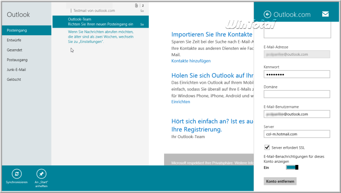Follow the Einrichten link
The image size is (341, 193).
click(181, 102)
